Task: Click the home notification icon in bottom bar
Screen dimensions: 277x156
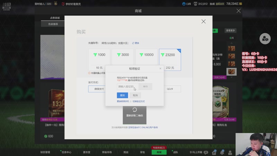Action: pos(214,152)
